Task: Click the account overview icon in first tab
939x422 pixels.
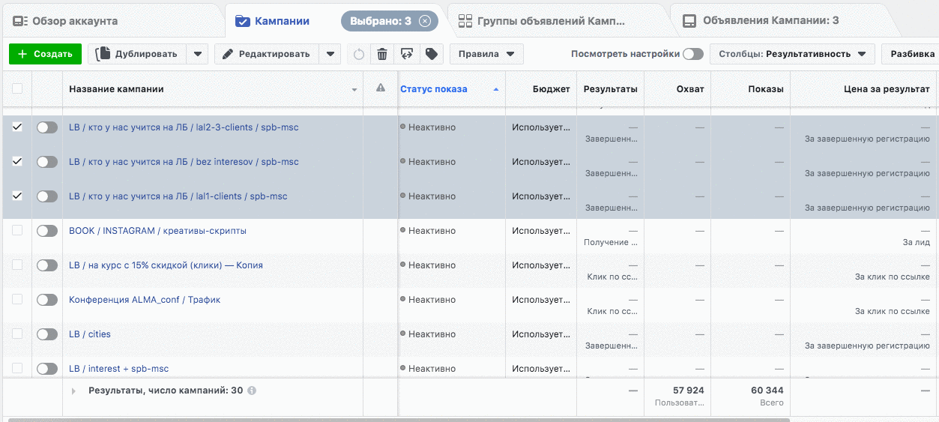Action: coord(19,21)
